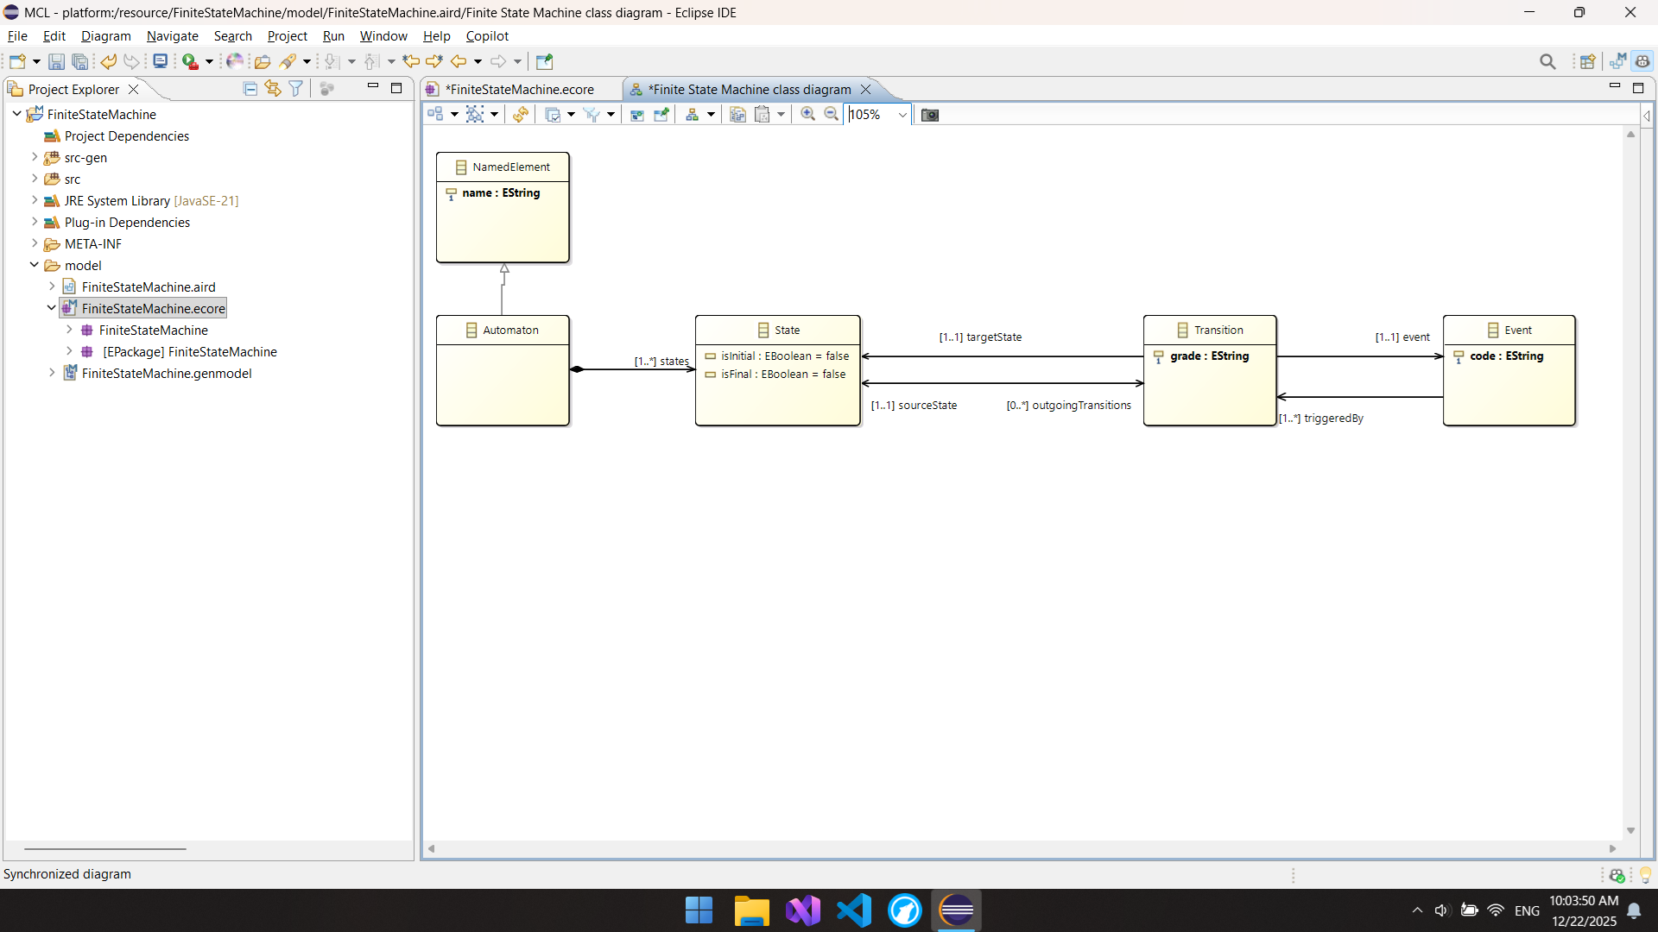Open the Diagram menu

pyautogui.click(x=105, y=36)
